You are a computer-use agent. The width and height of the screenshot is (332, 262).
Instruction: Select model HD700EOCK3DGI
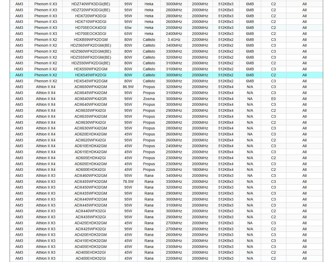90,34
